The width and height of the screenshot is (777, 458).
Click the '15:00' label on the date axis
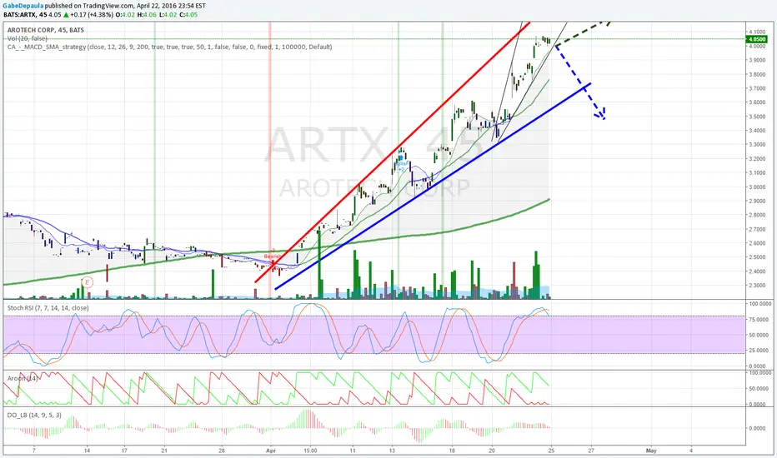[311, 451]
